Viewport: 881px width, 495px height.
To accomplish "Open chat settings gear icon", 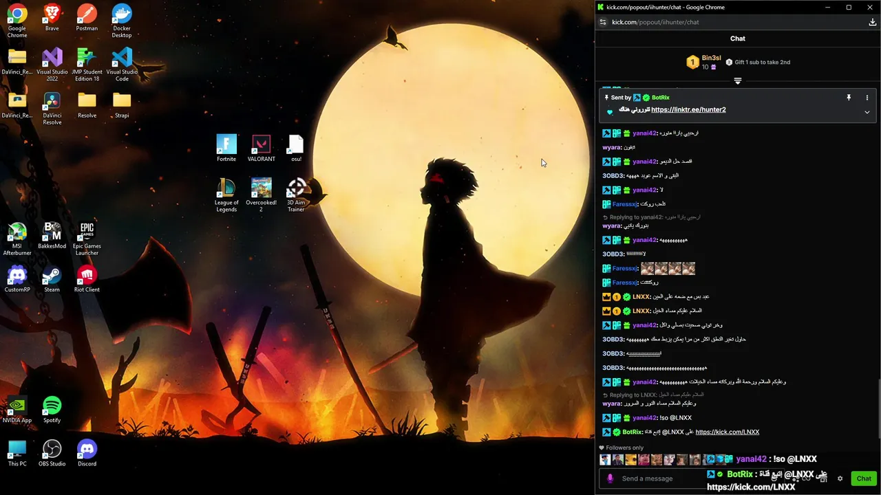I will click(840, 478).
